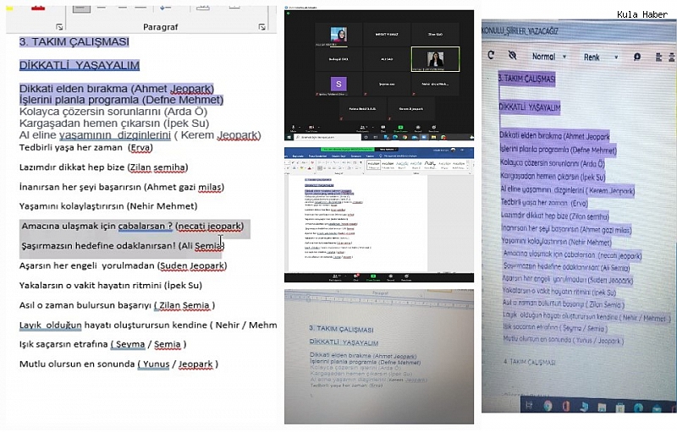Screen dimensions: 677x432
Task: Select the purple S avatar participant tile
Action: tap(338, 84)
